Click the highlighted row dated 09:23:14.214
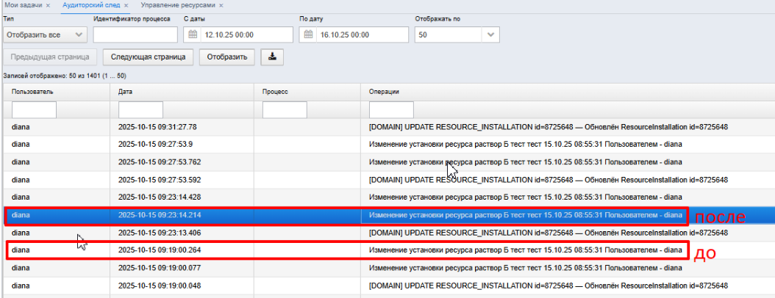The height and width of the screenshot is (298, 775). pyautogui.click(x=389, y=214)
